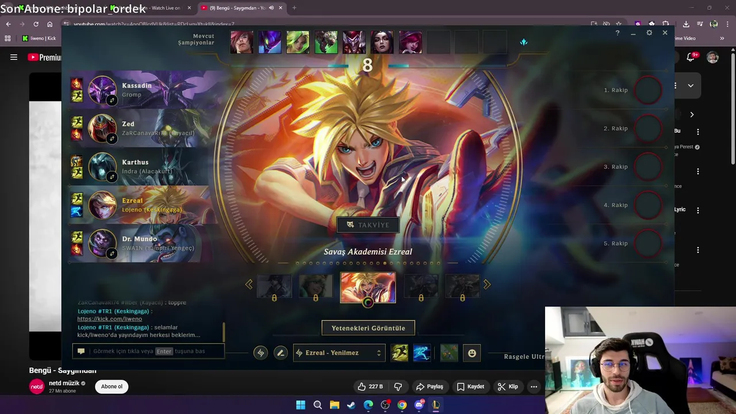736x414 pixels.
Task: Open YouTube hamburger guide menu
Action: pos(14,57)
